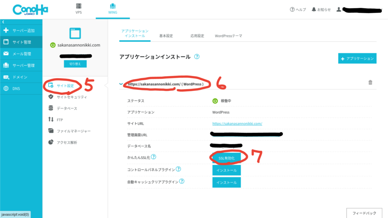Open お知らせ notifications bell
This screenshot has width=388, height=218.
321,9
